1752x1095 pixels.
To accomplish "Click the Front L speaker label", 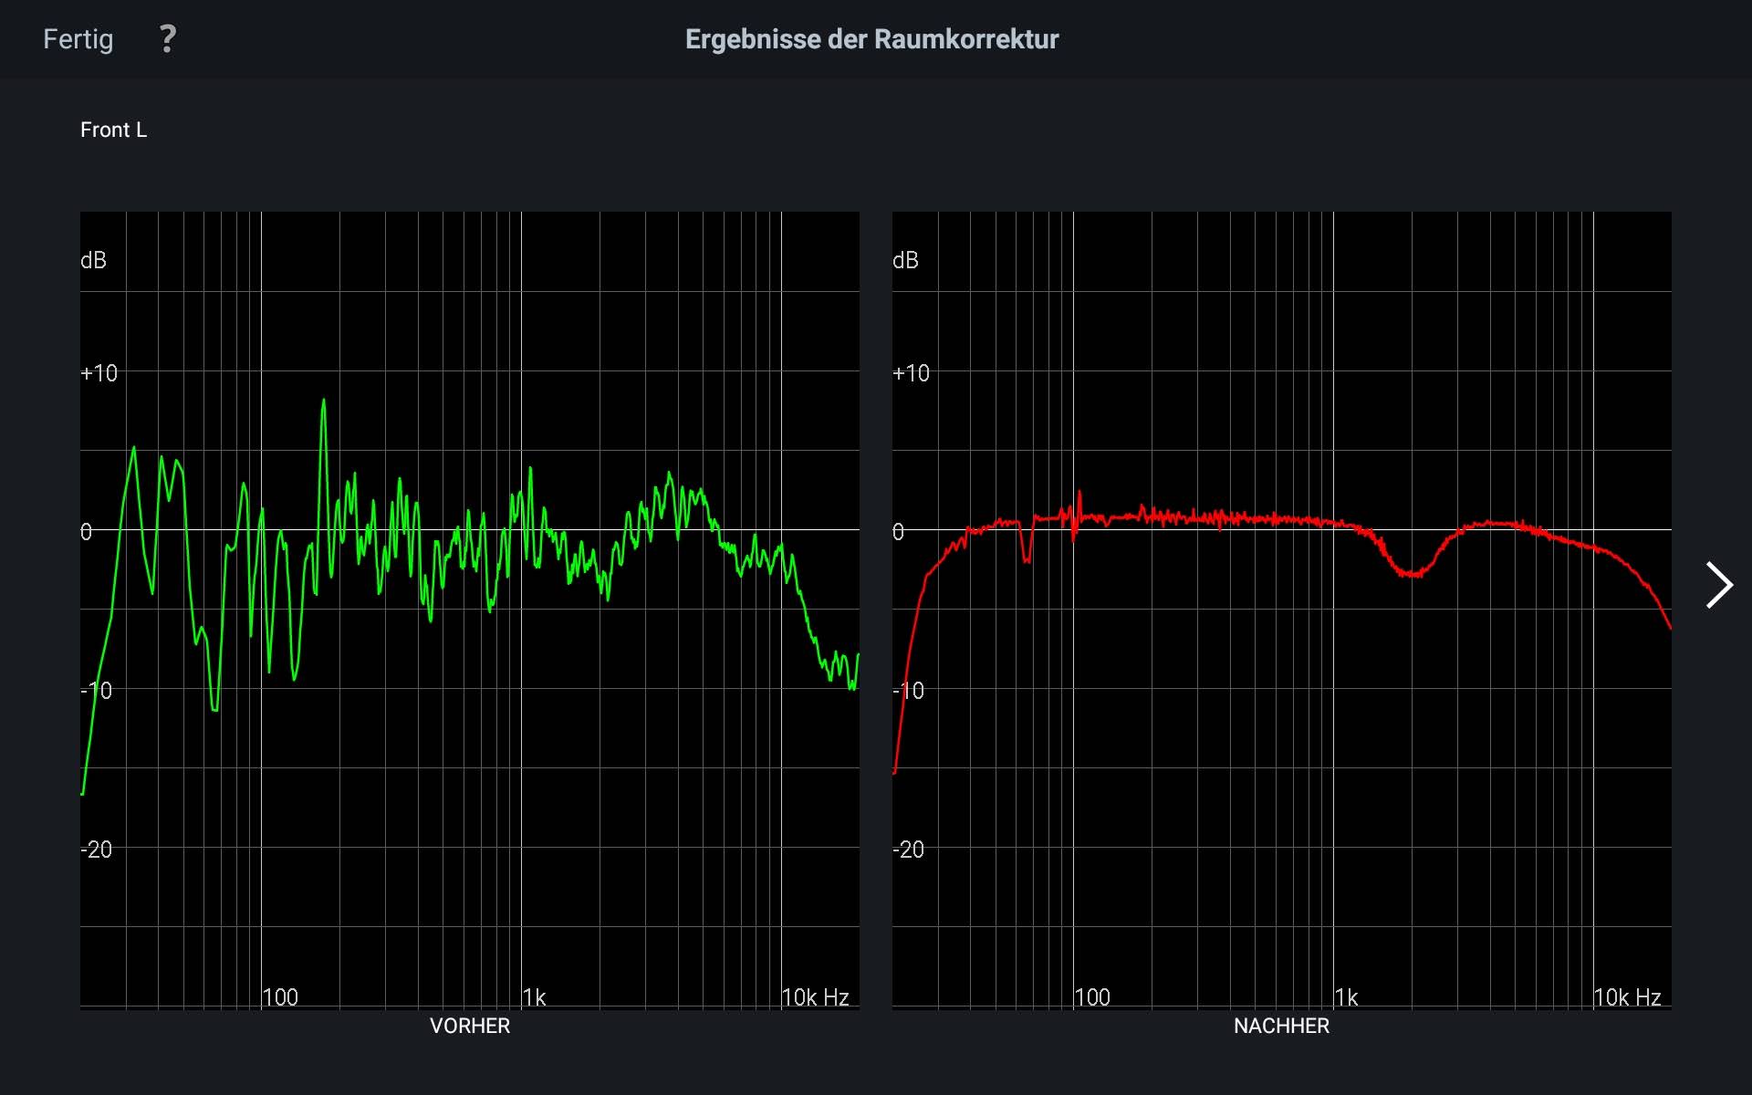I will point(113,130).
